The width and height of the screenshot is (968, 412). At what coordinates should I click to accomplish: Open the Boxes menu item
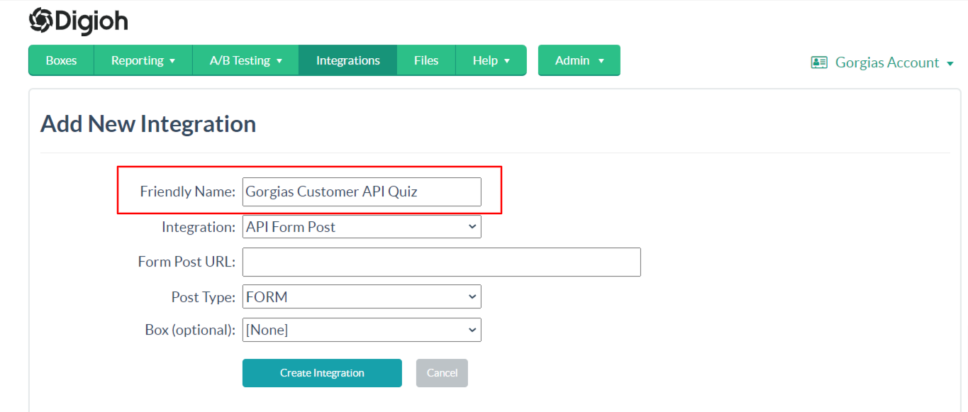click(61, 60)
